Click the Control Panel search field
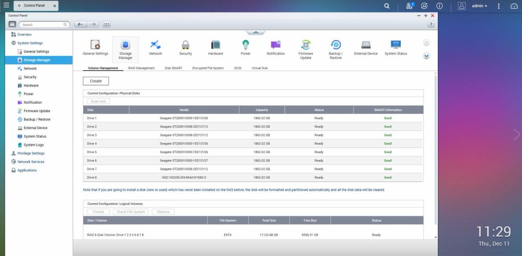522x256 pixels. point(44,25)
